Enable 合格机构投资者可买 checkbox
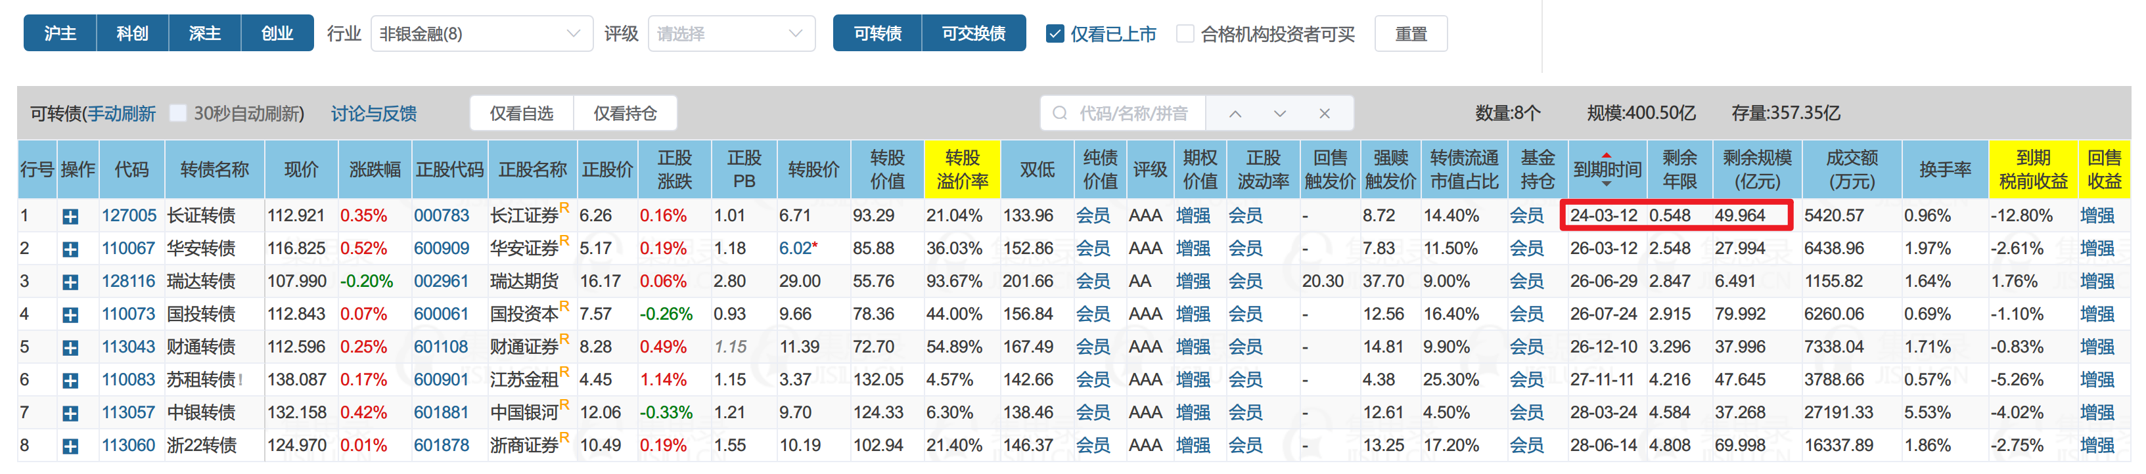The height and width of the screenshot is (474, 2146). point(1185,34)
